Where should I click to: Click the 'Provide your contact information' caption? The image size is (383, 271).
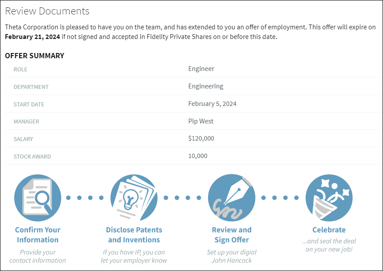tap(38, 256)
